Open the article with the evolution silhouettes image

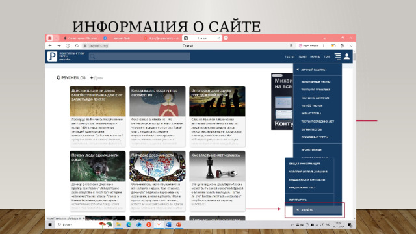[x=217, y=116]
